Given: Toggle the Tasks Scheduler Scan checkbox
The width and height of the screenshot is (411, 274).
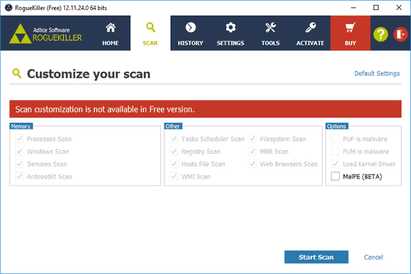Looking at the screenshot, I should pyautogui.click(x=172, y=139).
